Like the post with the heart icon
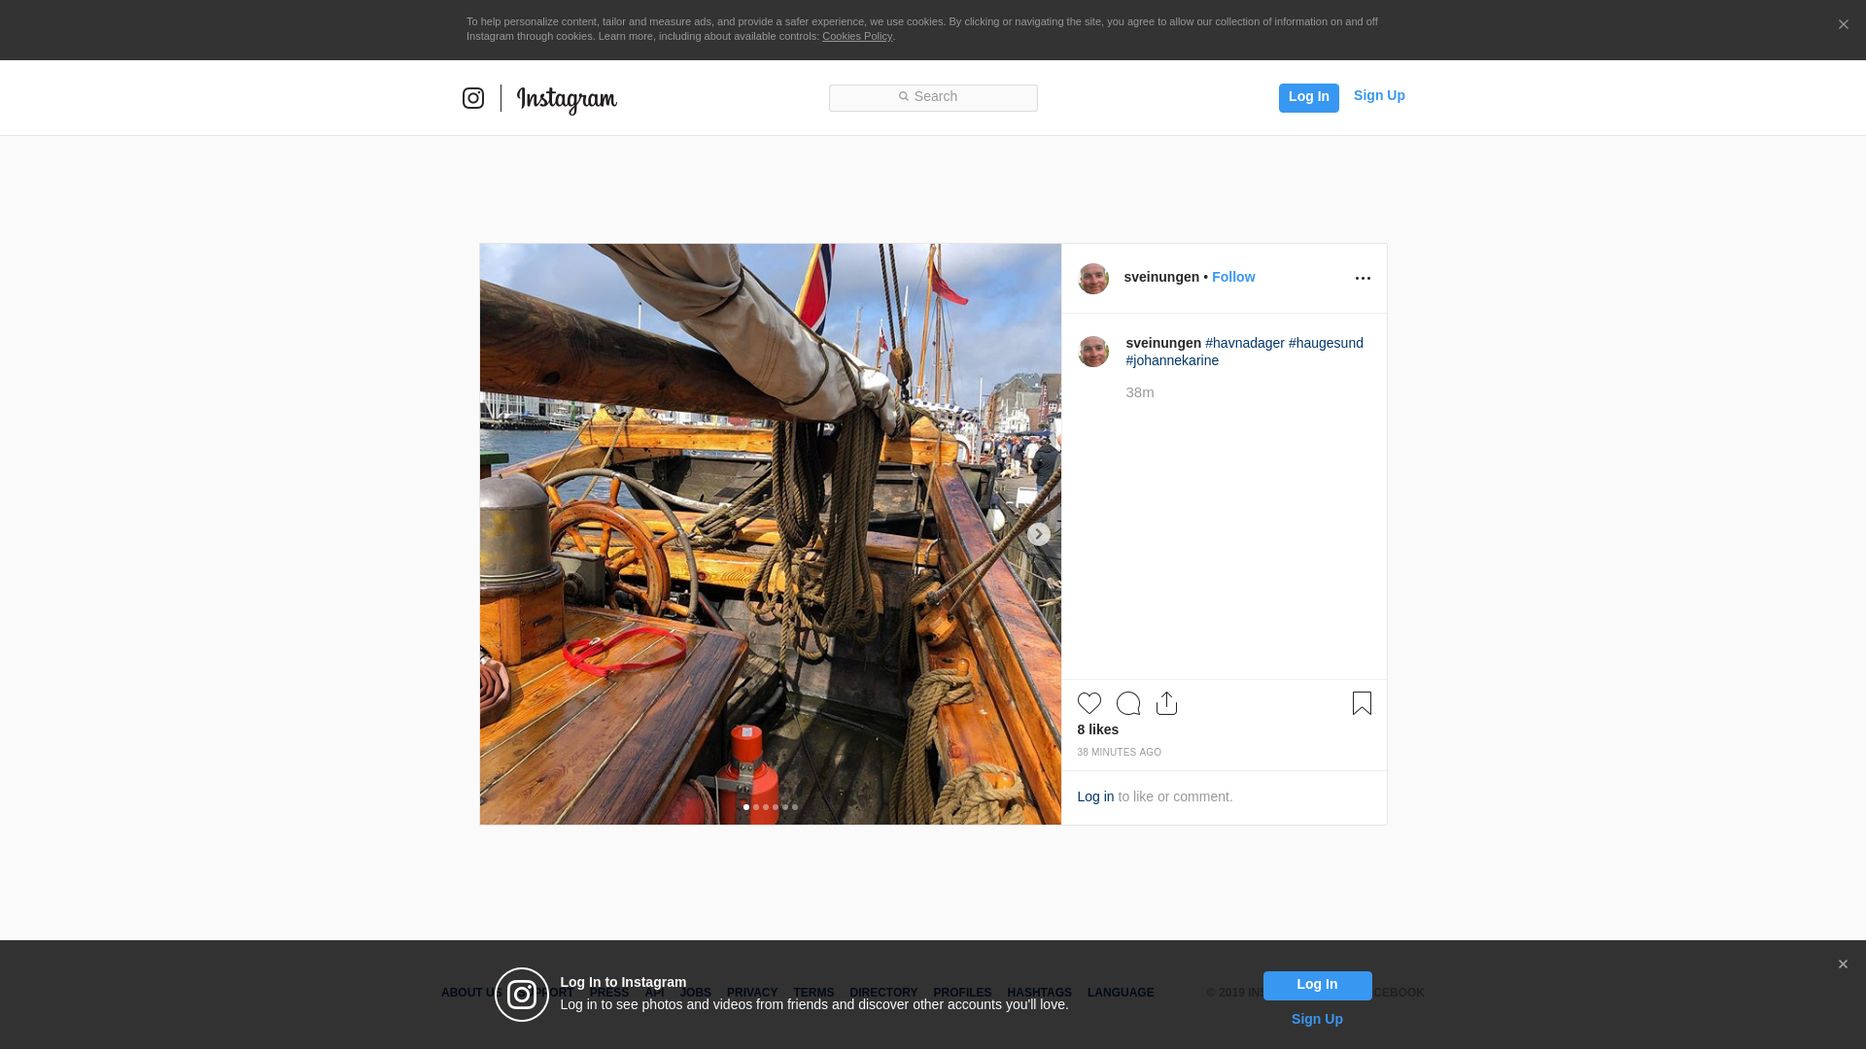 tap(1088, 703)
